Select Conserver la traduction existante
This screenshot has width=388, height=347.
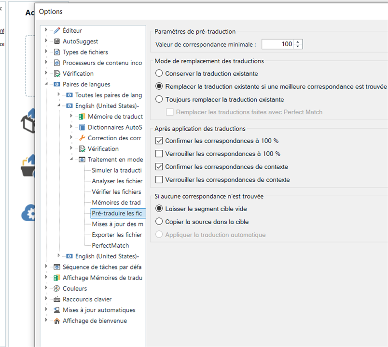[159, 73]
